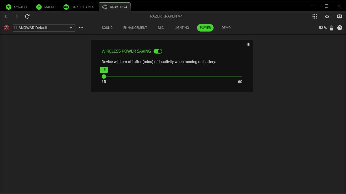Click the red profile link status icon
This screenshot has height=194, width=346.
point(6,28)
